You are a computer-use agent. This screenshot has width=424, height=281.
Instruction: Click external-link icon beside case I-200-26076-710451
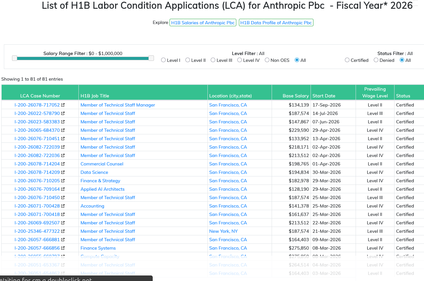click(x=63, y=139)
